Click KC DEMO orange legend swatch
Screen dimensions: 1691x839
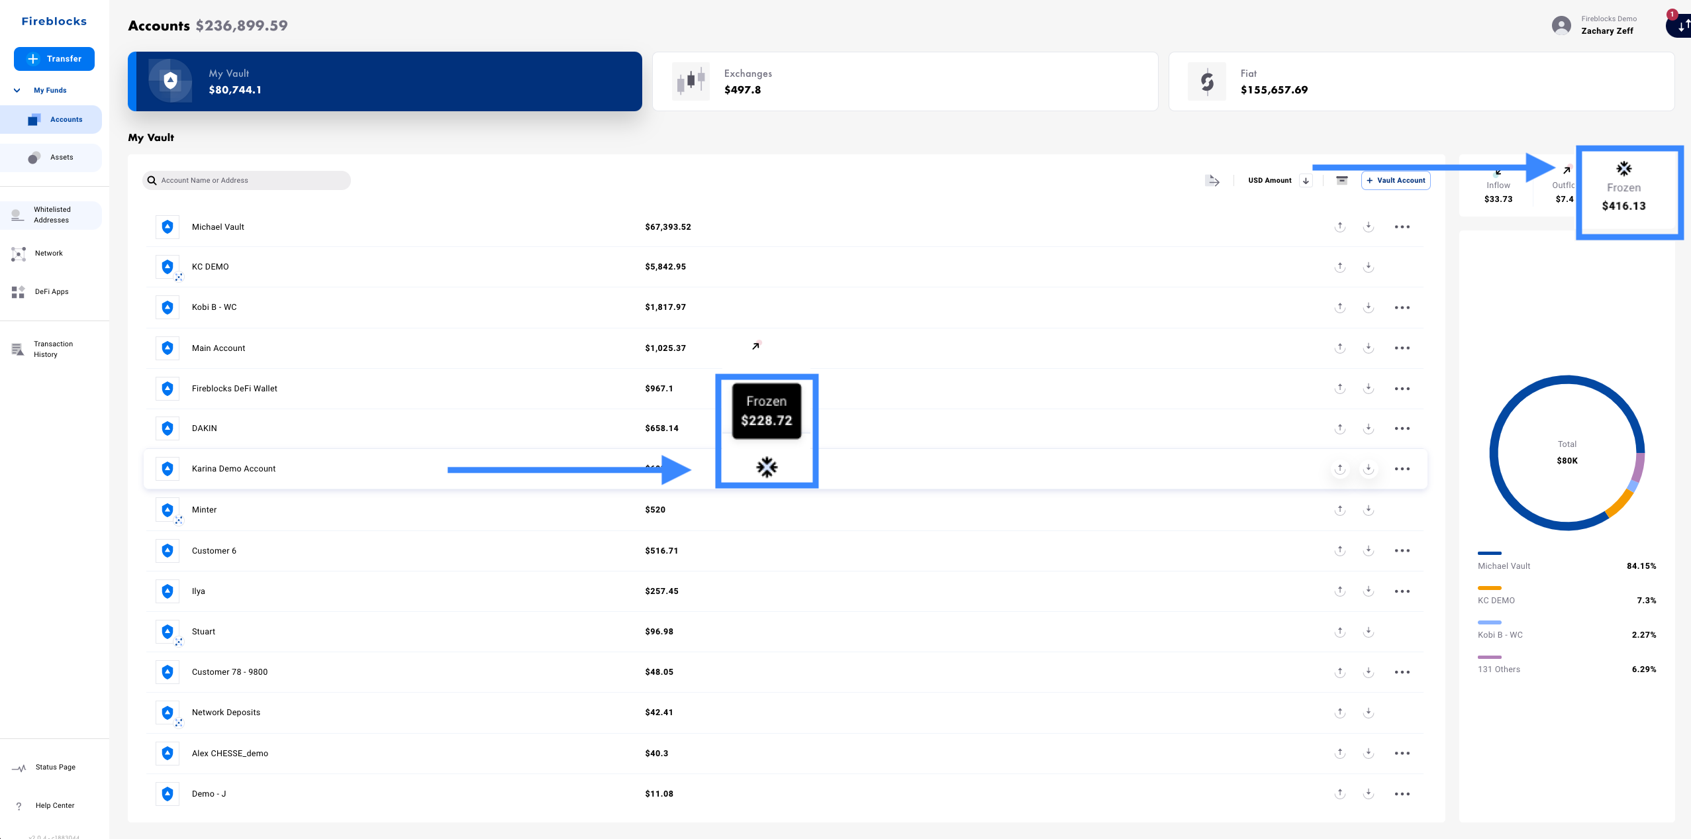click(x=1490, y=588)
